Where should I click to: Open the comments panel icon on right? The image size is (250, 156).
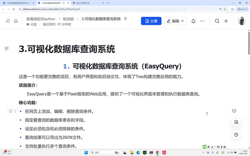234,111
